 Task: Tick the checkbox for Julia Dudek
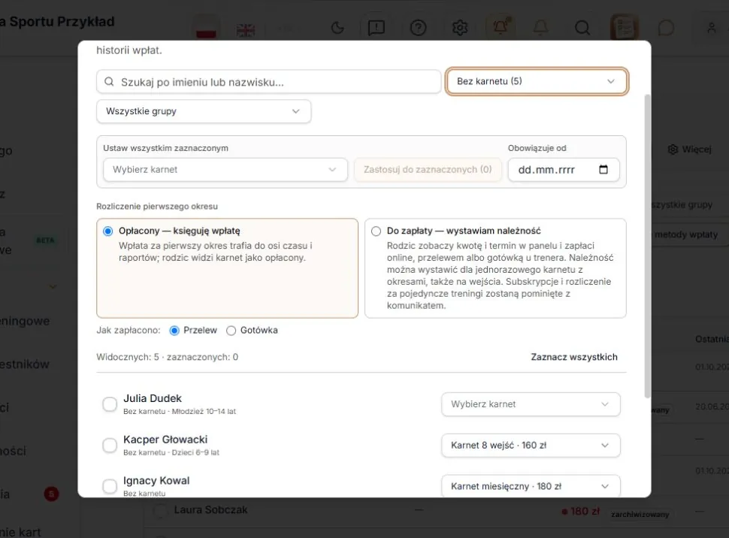point(110,404)
